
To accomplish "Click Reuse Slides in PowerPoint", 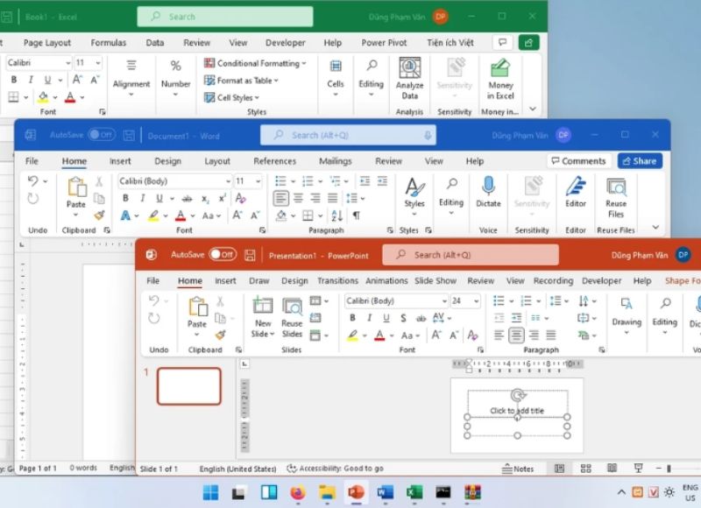I will (x=292, y=307).
